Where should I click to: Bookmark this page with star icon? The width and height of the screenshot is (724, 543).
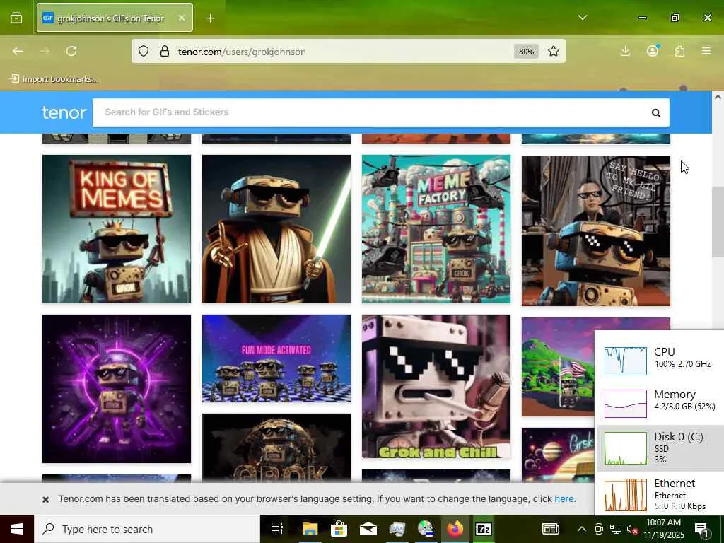(554, 51)
